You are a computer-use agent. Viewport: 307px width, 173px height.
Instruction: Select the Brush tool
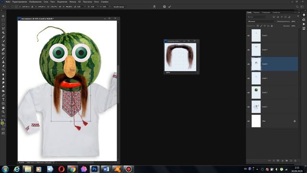click(x=3, y=58)
